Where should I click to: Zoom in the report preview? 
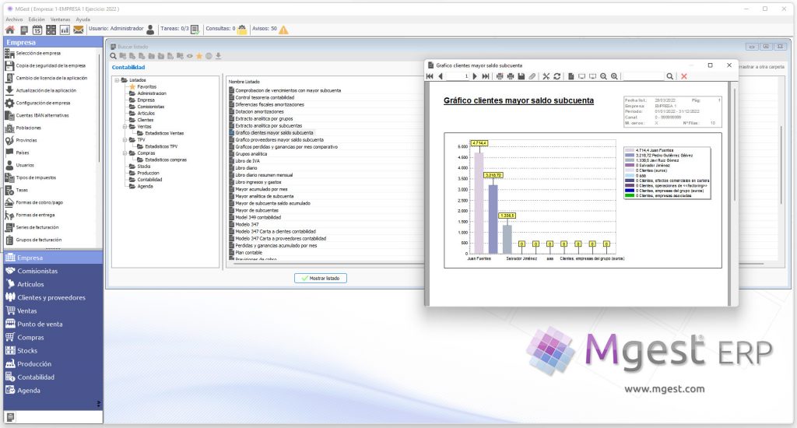(x=615, y=76)
